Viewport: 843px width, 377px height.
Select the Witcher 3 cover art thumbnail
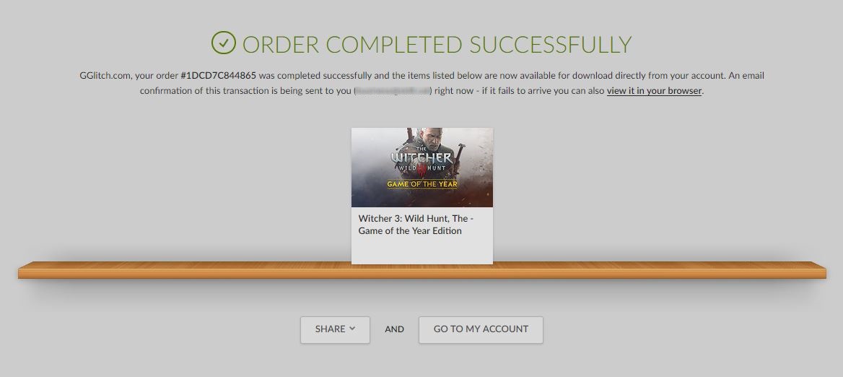(x=422, y=168)
